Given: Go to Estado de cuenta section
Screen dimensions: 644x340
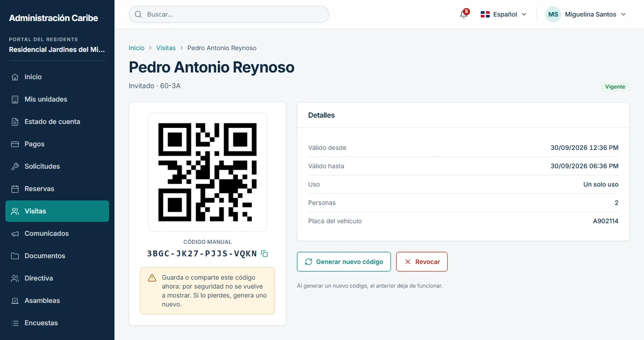Looking at the screenshot, I should click(57, 122).
